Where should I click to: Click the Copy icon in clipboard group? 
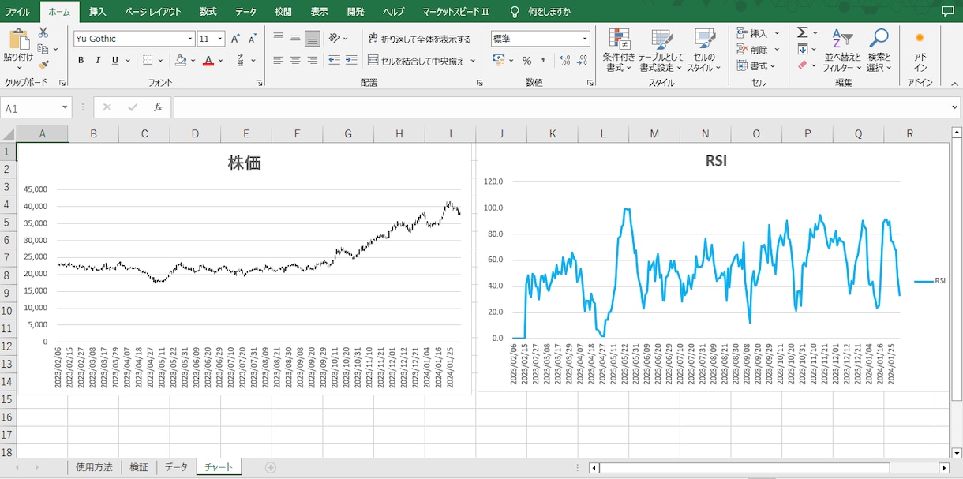pos(43,49)
